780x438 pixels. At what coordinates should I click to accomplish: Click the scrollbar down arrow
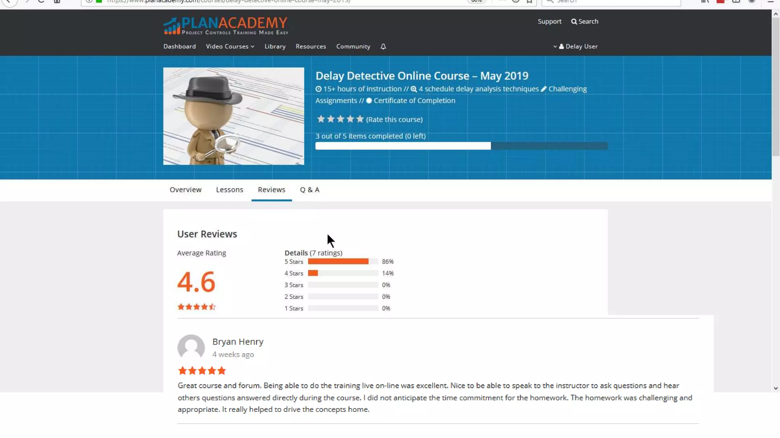pos(775,389)
